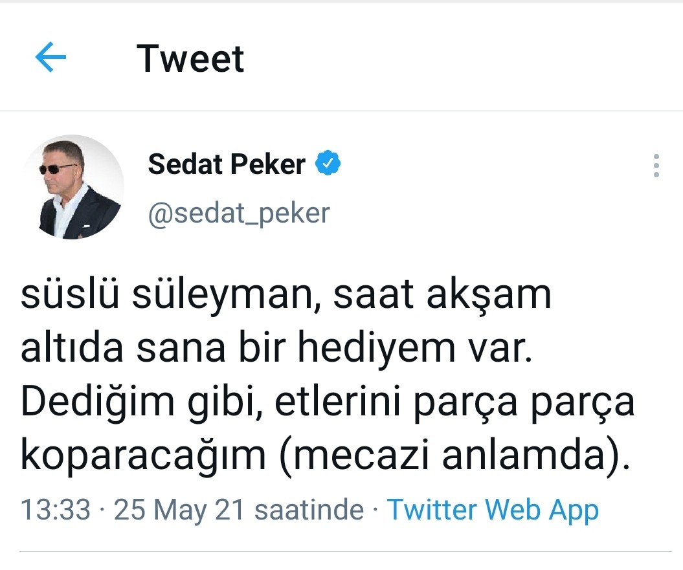Click the "Tweet" header title
Image resolution: width=683 pixels, height=570 pixels.
190,58
